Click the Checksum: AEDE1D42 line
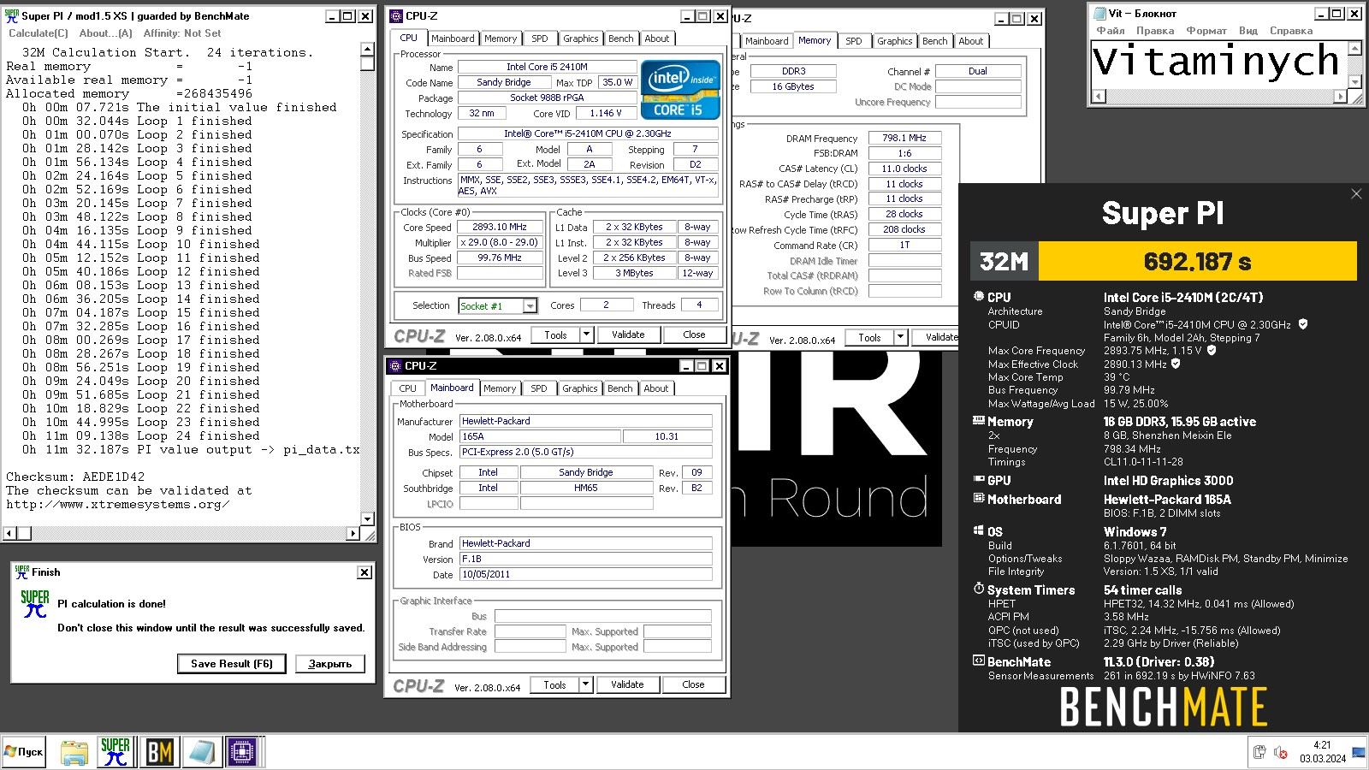This screenshot has height=770, width=1369. pos(75,477)
